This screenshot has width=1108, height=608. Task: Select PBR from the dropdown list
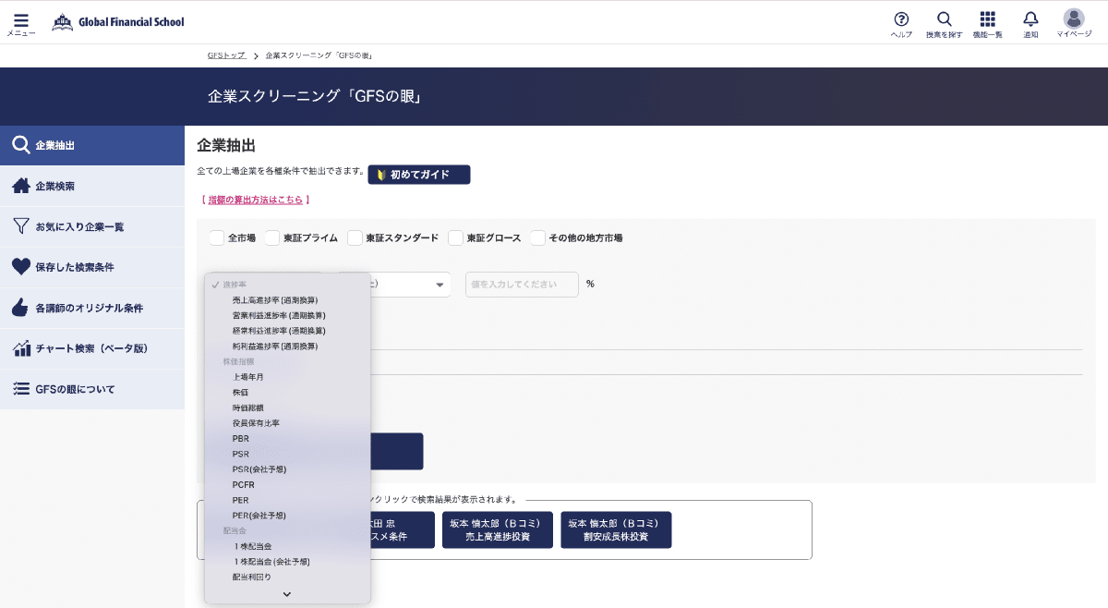point(241,439)
